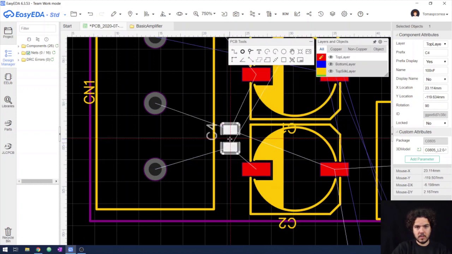Image resolution: width=452 pixels, height=254 pixels.
Task: Expand the Nets (0 / 16) tree node
Action: (x=19, y=53)
